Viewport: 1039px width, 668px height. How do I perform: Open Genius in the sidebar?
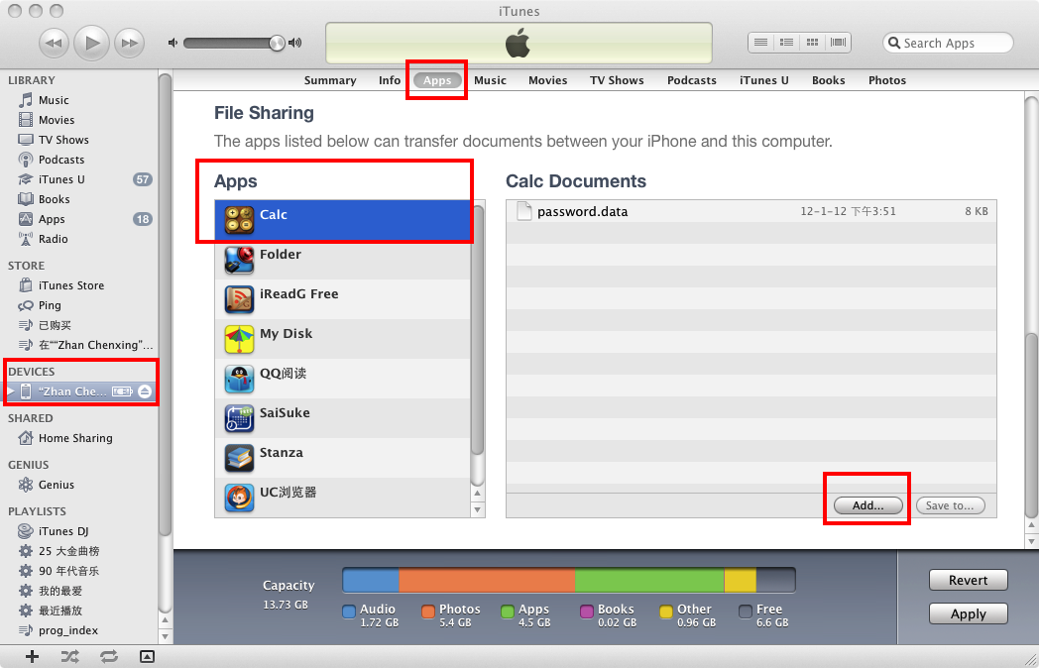(x=79, y=485)
